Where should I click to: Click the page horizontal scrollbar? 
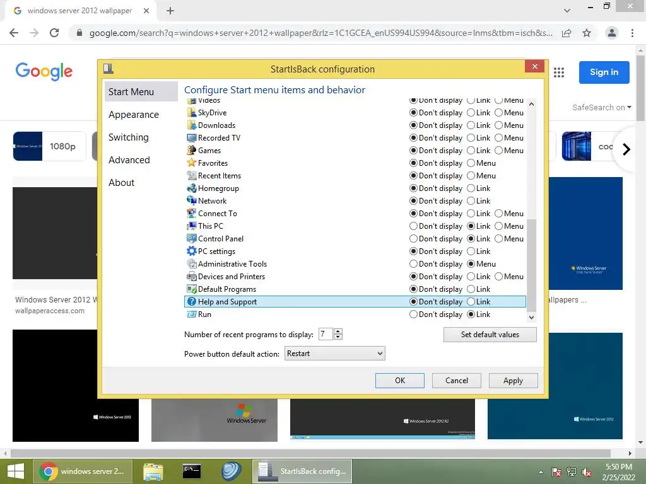coord(310,453)
